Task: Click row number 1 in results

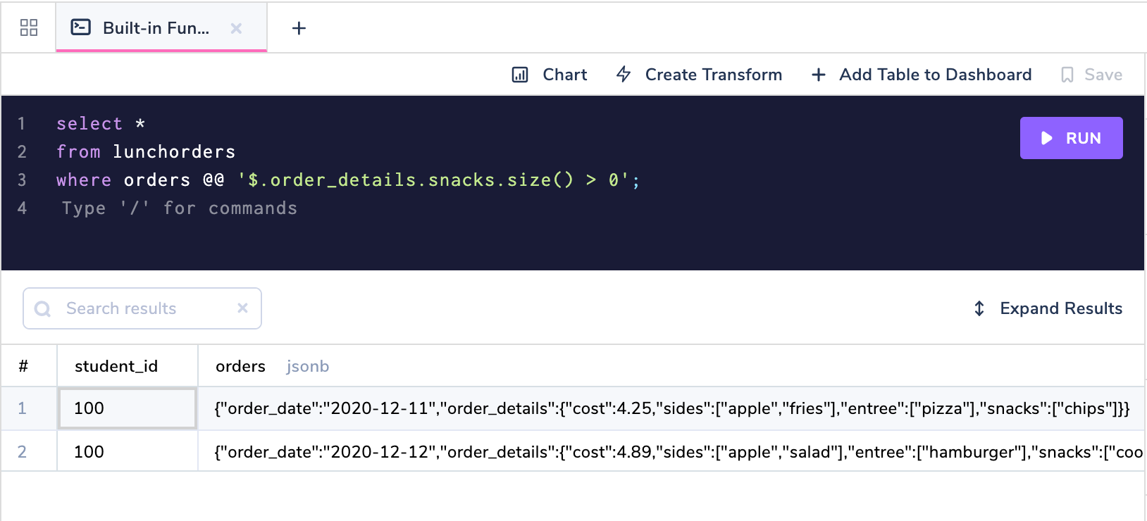Action: (22, 408)
